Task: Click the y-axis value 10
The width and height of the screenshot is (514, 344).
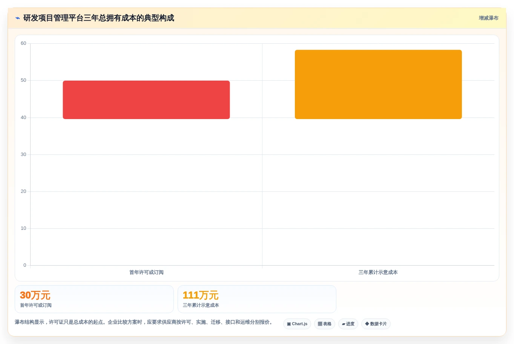Action: point(23,228)
